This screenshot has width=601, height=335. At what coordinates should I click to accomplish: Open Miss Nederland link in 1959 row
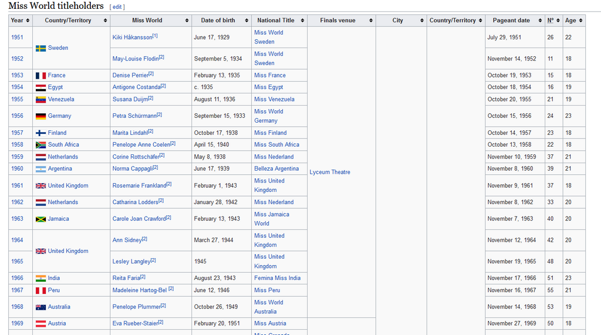(x=274, y=157)
